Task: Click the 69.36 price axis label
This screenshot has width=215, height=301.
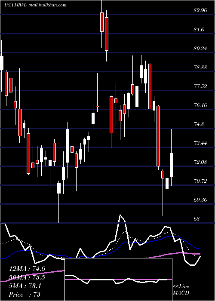Action: [200, 200]
